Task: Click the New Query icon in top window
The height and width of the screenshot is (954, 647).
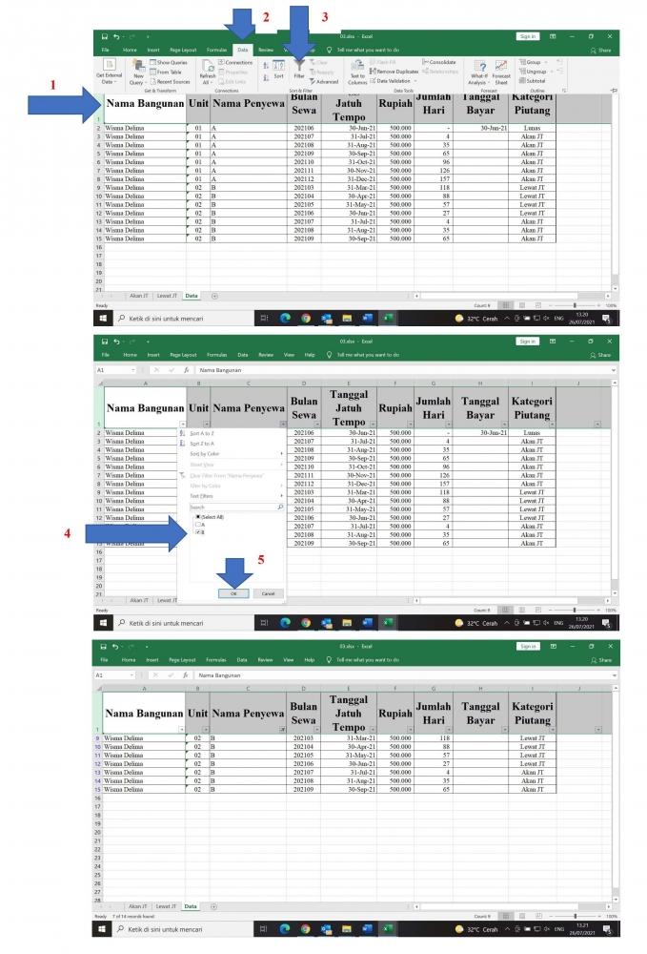Action: 138,65
